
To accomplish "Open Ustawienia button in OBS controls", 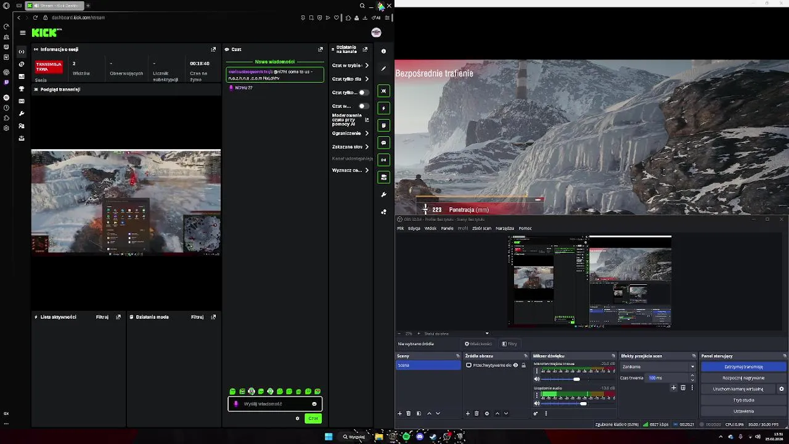I will [743, 411].
